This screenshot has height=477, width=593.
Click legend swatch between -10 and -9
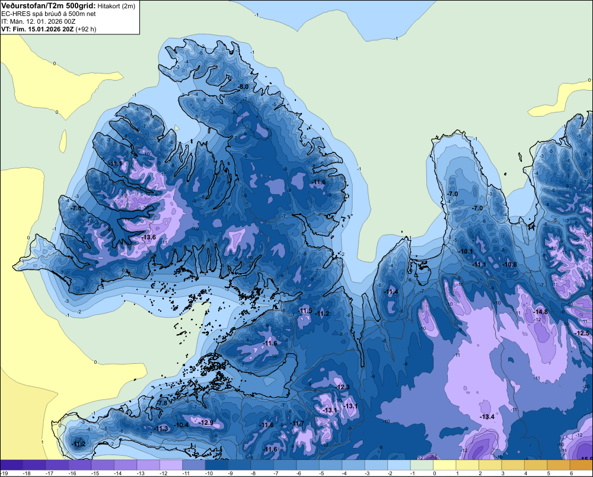click(216, 465)
